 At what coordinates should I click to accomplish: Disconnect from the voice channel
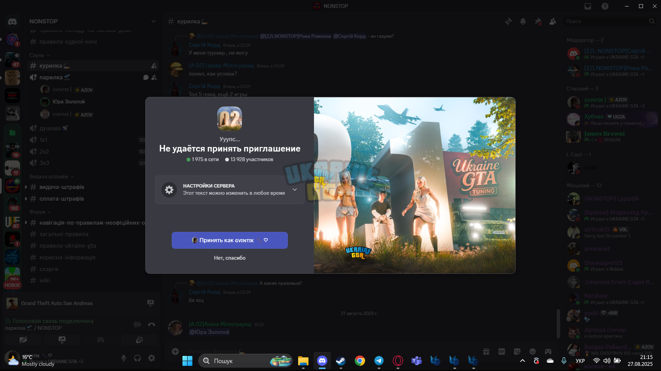coord(151,324)
